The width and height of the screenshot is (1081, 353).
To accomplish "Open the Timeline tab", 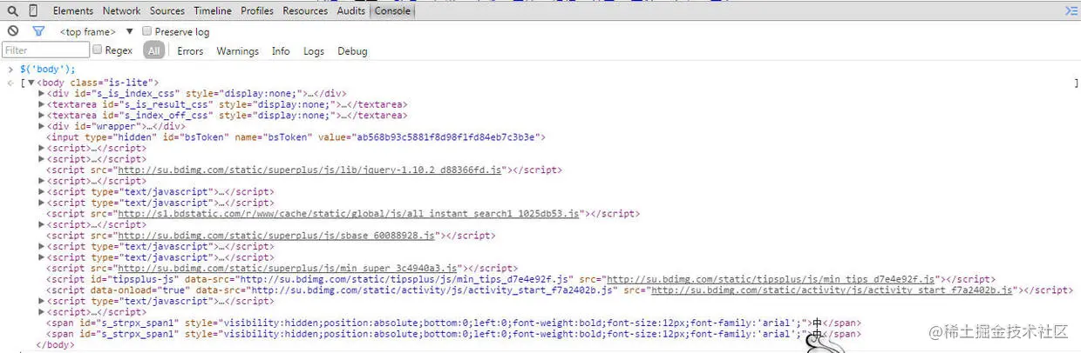I will click(x=213, y=11).
